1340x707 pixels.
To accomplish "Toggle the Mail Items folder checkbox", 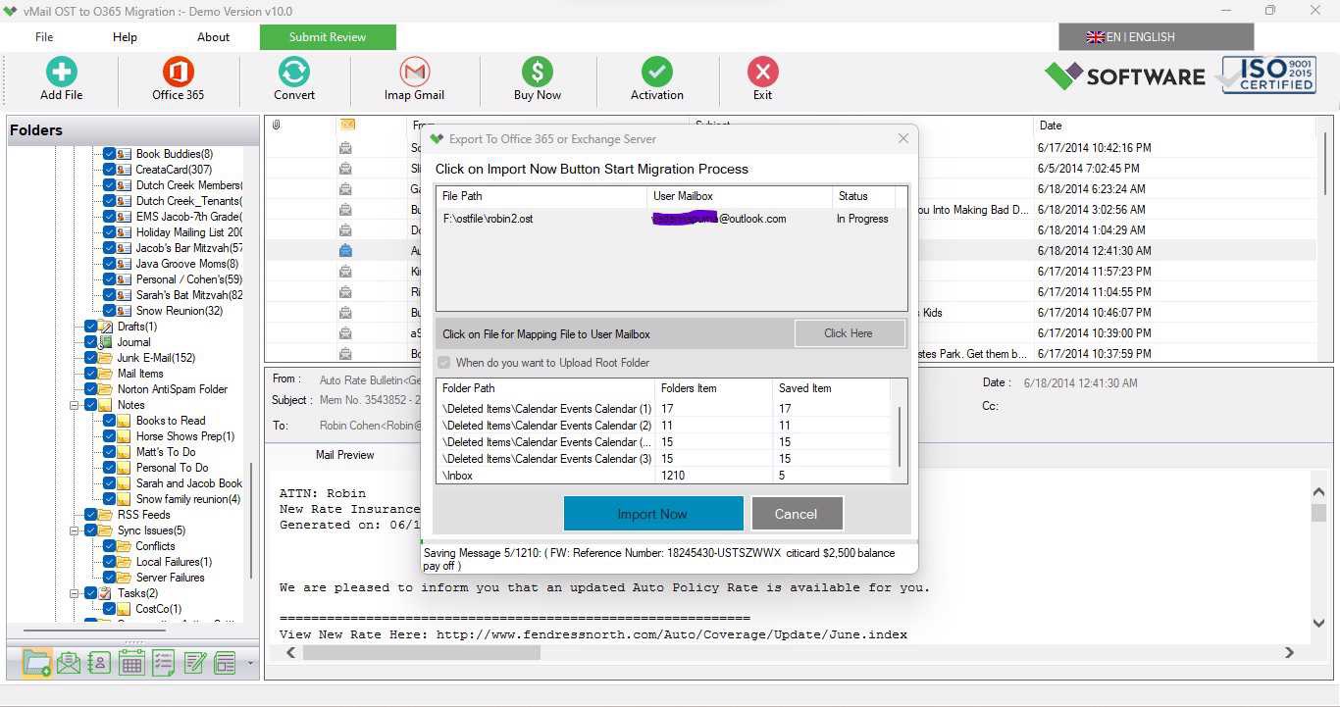I will click(90, 374).
